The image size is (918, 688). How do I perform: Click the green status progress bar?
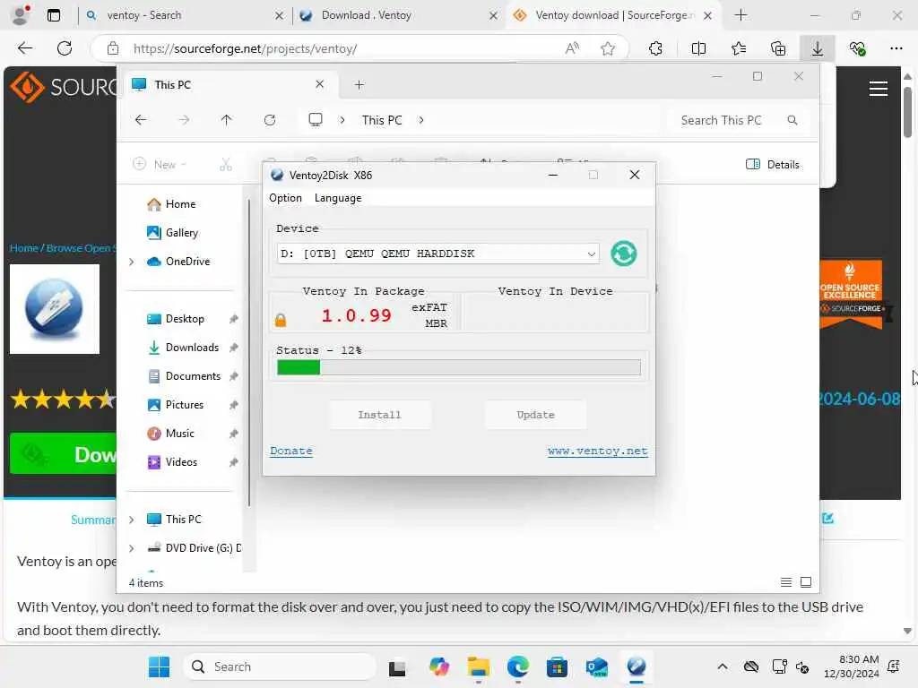tap(458, 367)
